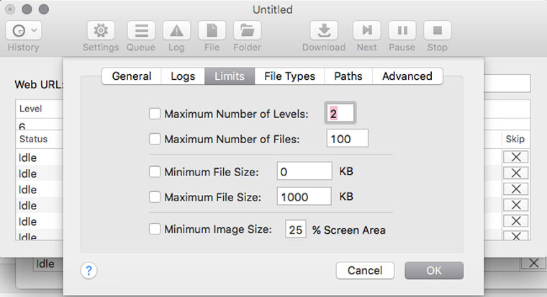Open help with question mark button
547x297 pixels.
click(x=89, y=270)
